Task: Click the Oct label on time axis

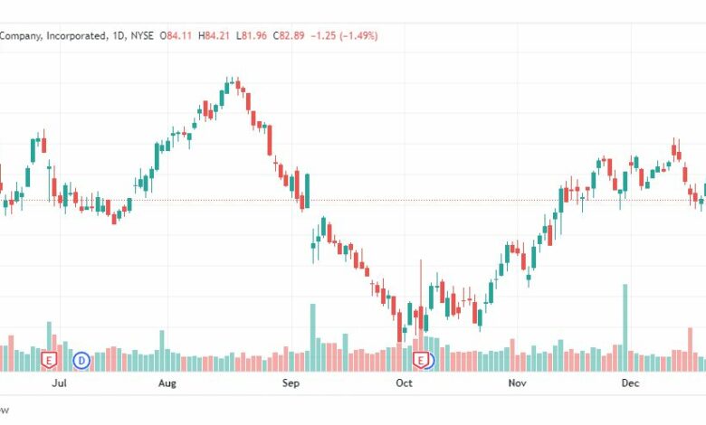Action: point(404,383)
